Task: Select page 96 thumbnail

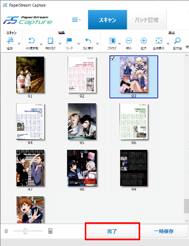Action: click(134, 121)
